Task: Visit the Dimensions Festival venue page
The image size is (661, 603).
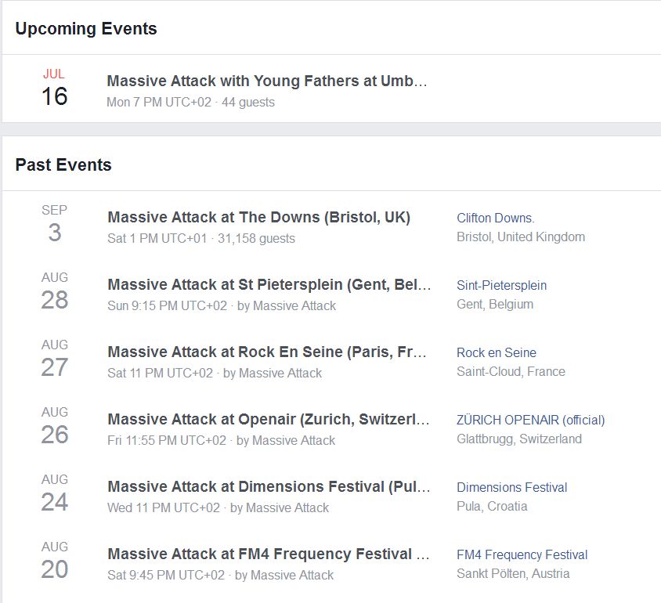Action: [511, 488]
